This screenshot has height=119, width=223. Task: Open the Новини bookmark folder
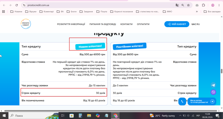tap(16, 12)
